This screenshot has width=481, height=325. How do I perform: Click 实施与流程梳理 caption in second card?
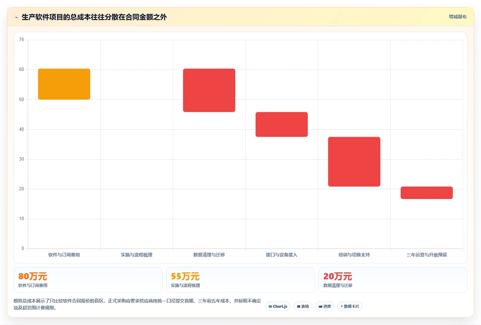click(185, 286)
